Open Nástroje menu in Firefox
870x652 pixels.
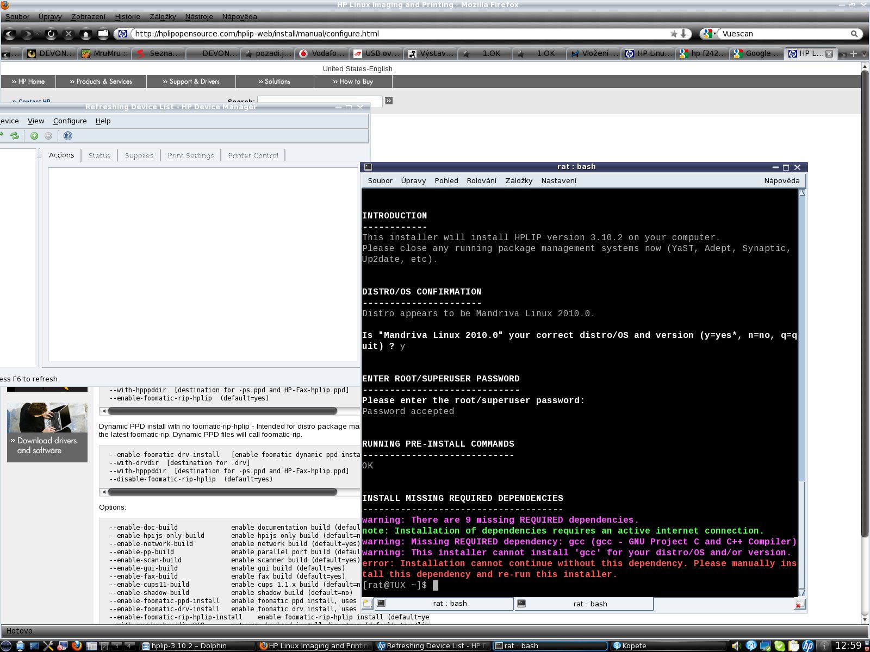[x=199, y=16]
